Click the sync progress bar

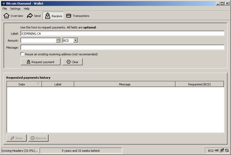coord(81,151)
